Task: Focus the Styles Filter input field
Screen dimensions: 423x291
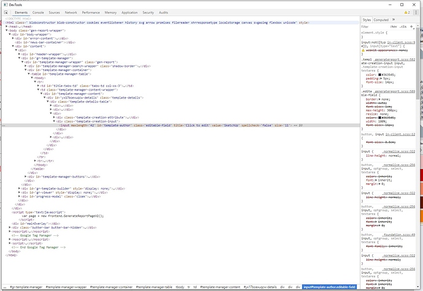Action: (x=375, y=26)
